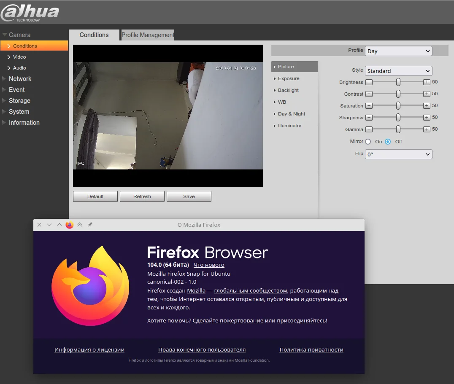Open the Illuminator settings category
This screenshot has width=454, height=384.
tap(289, 126)
